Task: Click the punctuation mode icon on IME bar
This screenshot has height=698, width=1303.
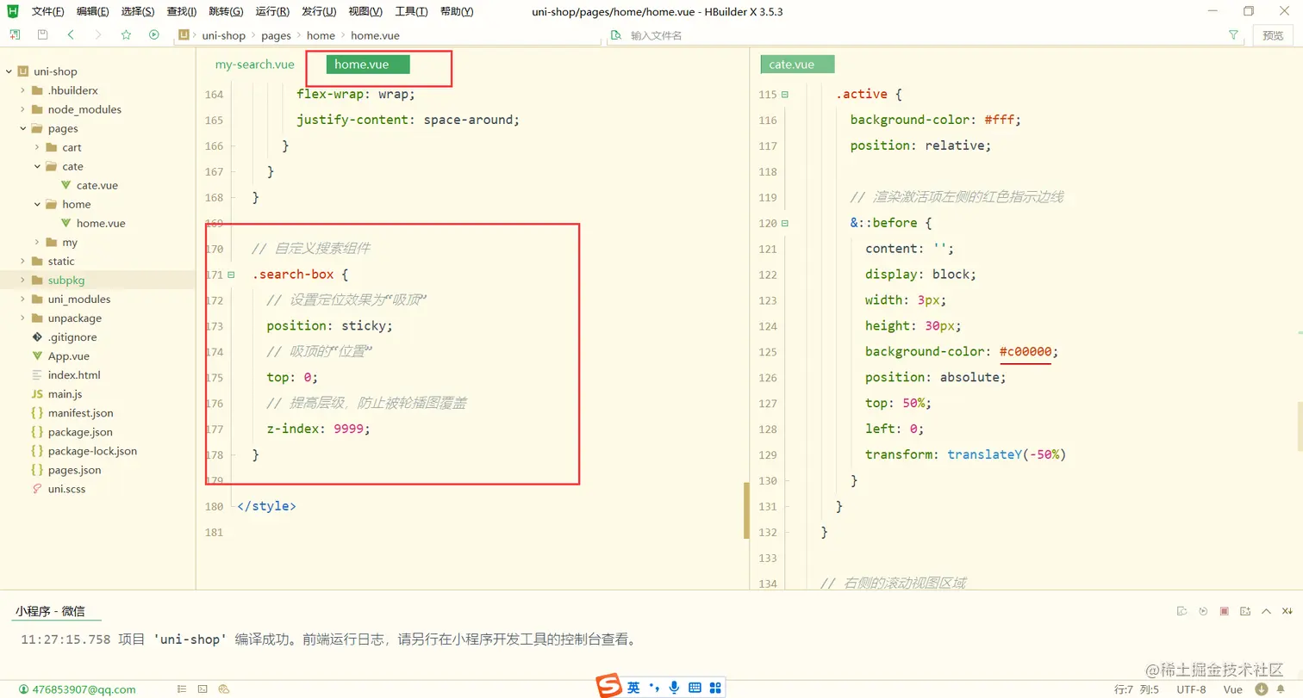Action: point(654,687)
